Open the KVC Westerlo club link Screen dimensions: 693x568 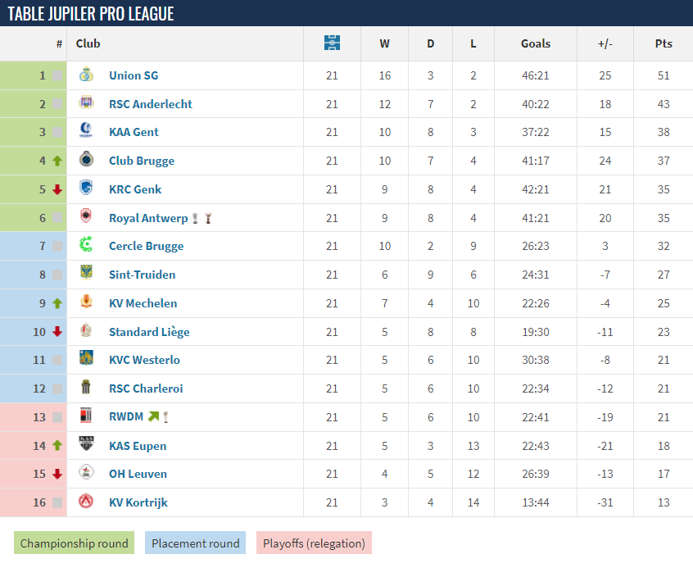[144, 360]
